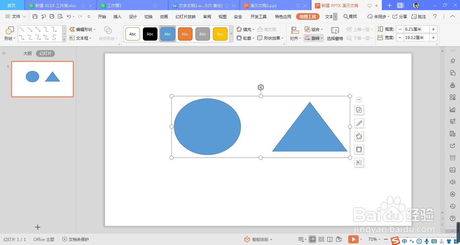Expand the 轮廓 outline dropdown
The width and height of the screenshot is (460, 245).
[x=254, y=38]
